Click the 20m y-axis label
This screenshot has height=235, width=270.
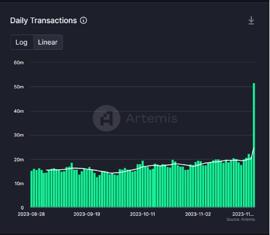point(19,160)
